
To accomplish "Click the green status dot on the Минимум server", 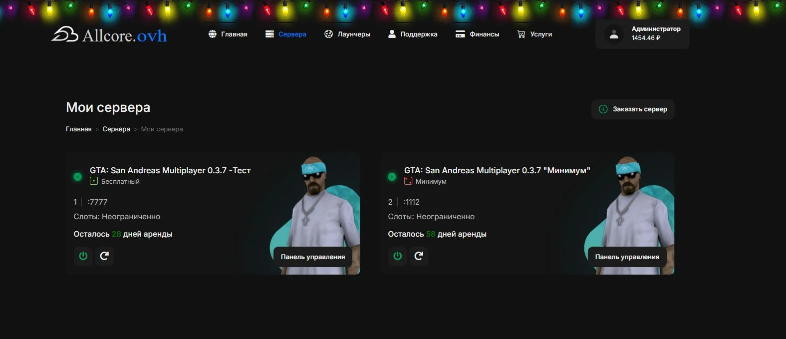I will coord(392,176).
